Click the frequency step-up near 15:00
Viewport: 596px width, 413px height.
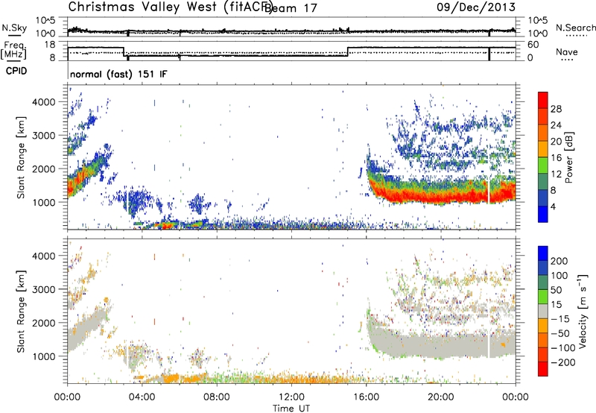(x=348, y=51)
